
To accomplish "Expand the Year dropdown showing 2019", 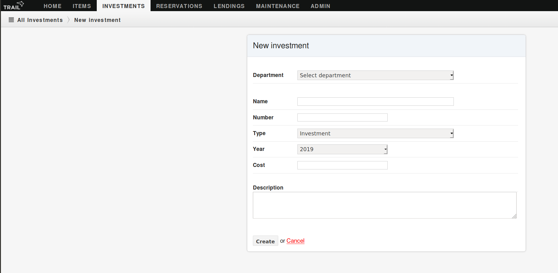I will [342, 149].
